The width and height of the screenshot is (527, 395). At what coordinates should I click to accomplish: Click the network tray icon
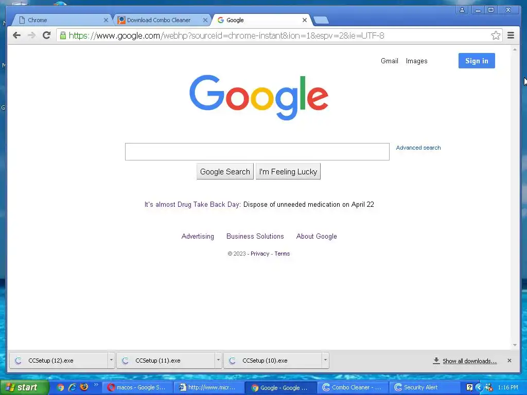(x=489, y=387)
